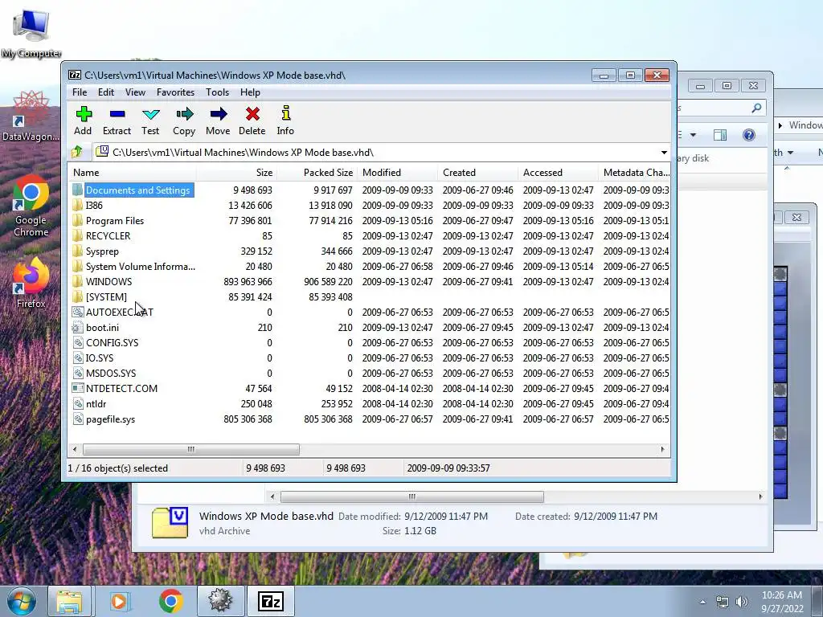823x617 pixels.
Task: Select the IO.SYS file
Action: 370,358
